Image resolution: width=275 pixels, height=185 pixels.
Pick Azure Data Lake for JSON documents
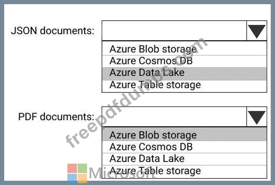[184, 73]
